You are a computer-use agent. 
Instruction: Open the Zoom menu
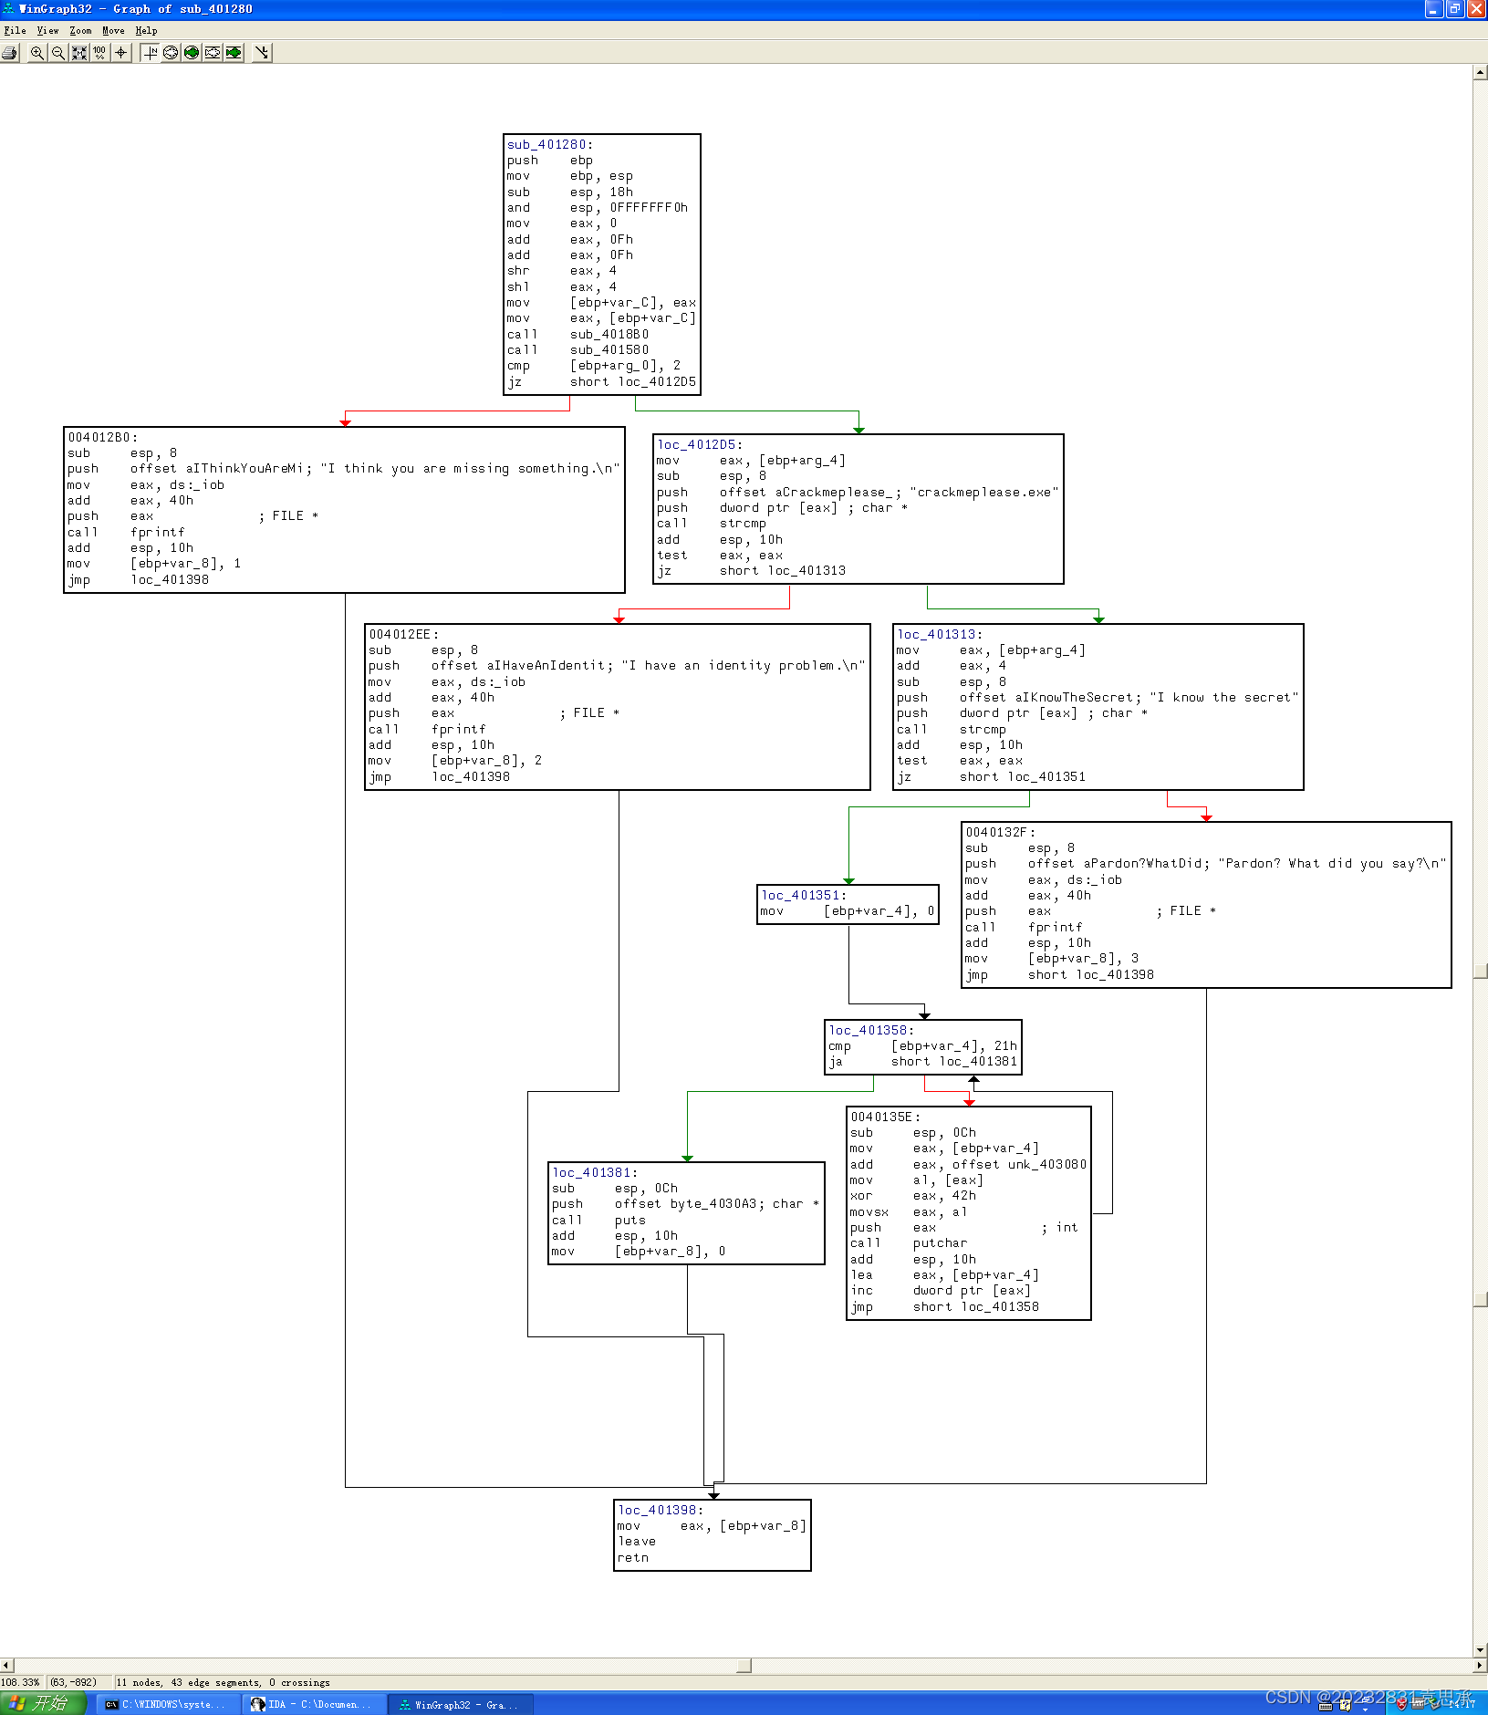tap(80, 31)
